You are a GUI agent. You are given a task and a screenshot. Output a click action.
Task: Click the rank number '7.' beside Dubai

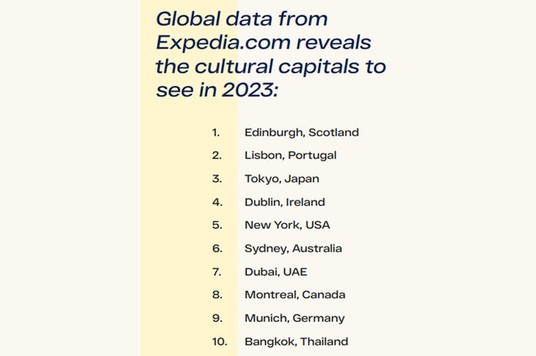(x=216, y=272)
